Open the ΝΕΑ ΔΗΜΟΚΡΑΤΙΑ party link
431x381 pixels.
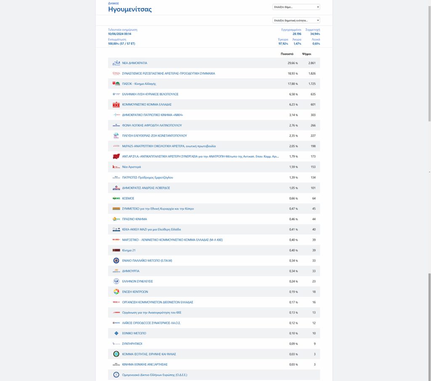click(135, 63)
